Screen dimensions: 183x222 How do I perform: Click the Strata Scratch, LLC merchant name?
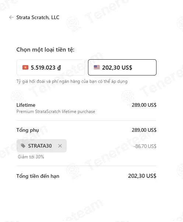coord(38,17)
